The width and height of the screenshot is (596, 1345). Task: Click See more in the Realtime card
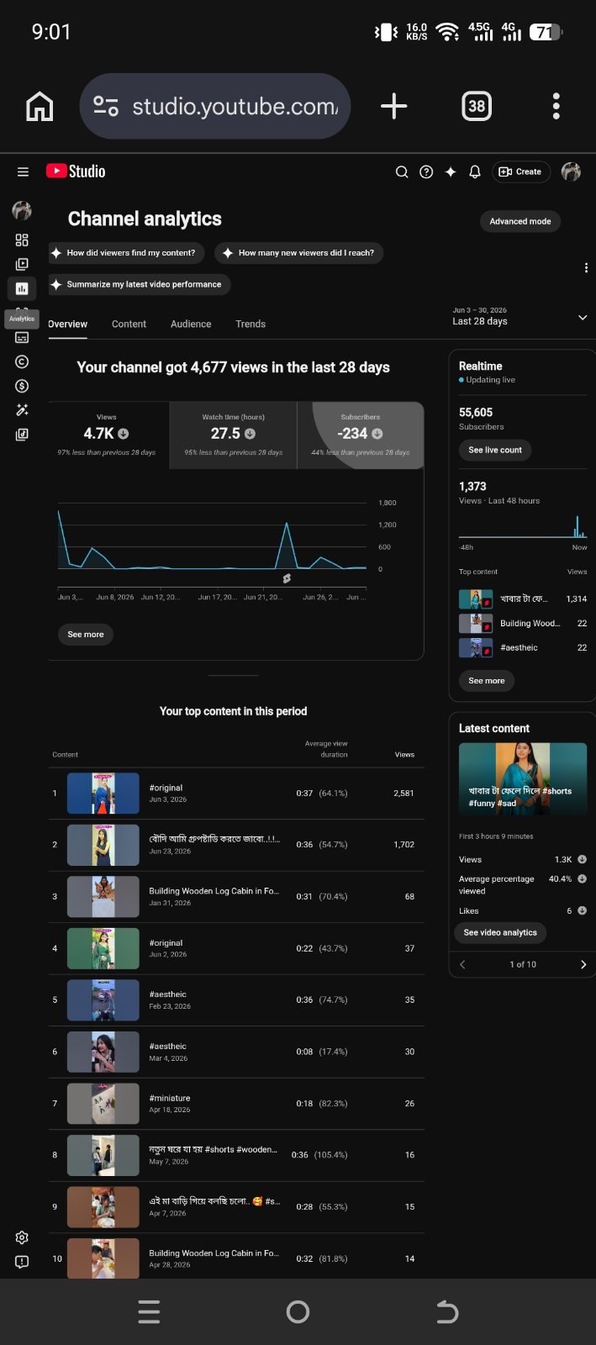coord(487,681)
